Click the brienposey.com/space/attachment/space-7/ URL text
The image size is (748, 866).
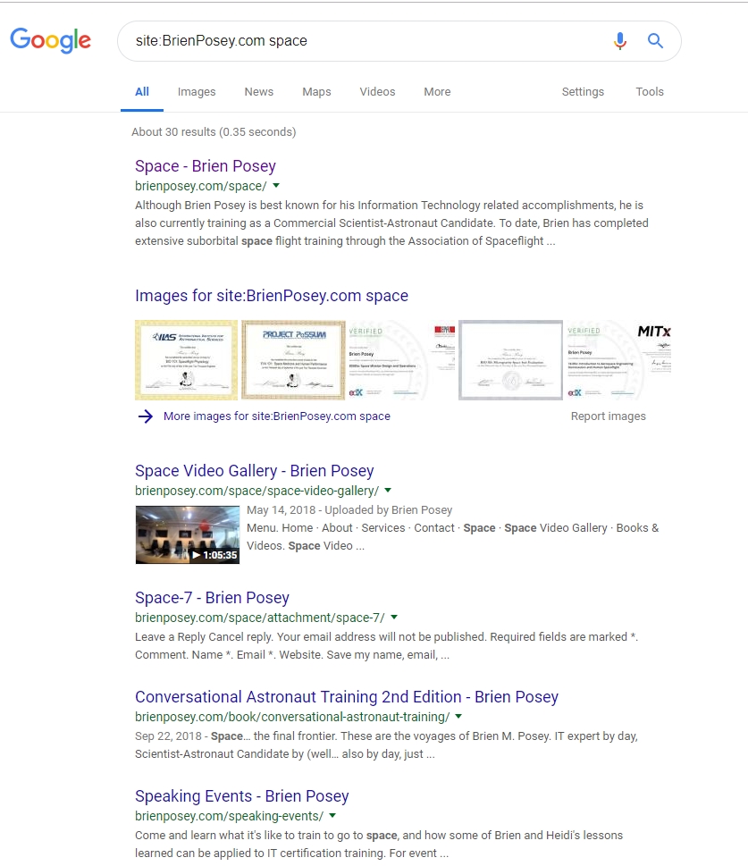(x=260, y=618)
